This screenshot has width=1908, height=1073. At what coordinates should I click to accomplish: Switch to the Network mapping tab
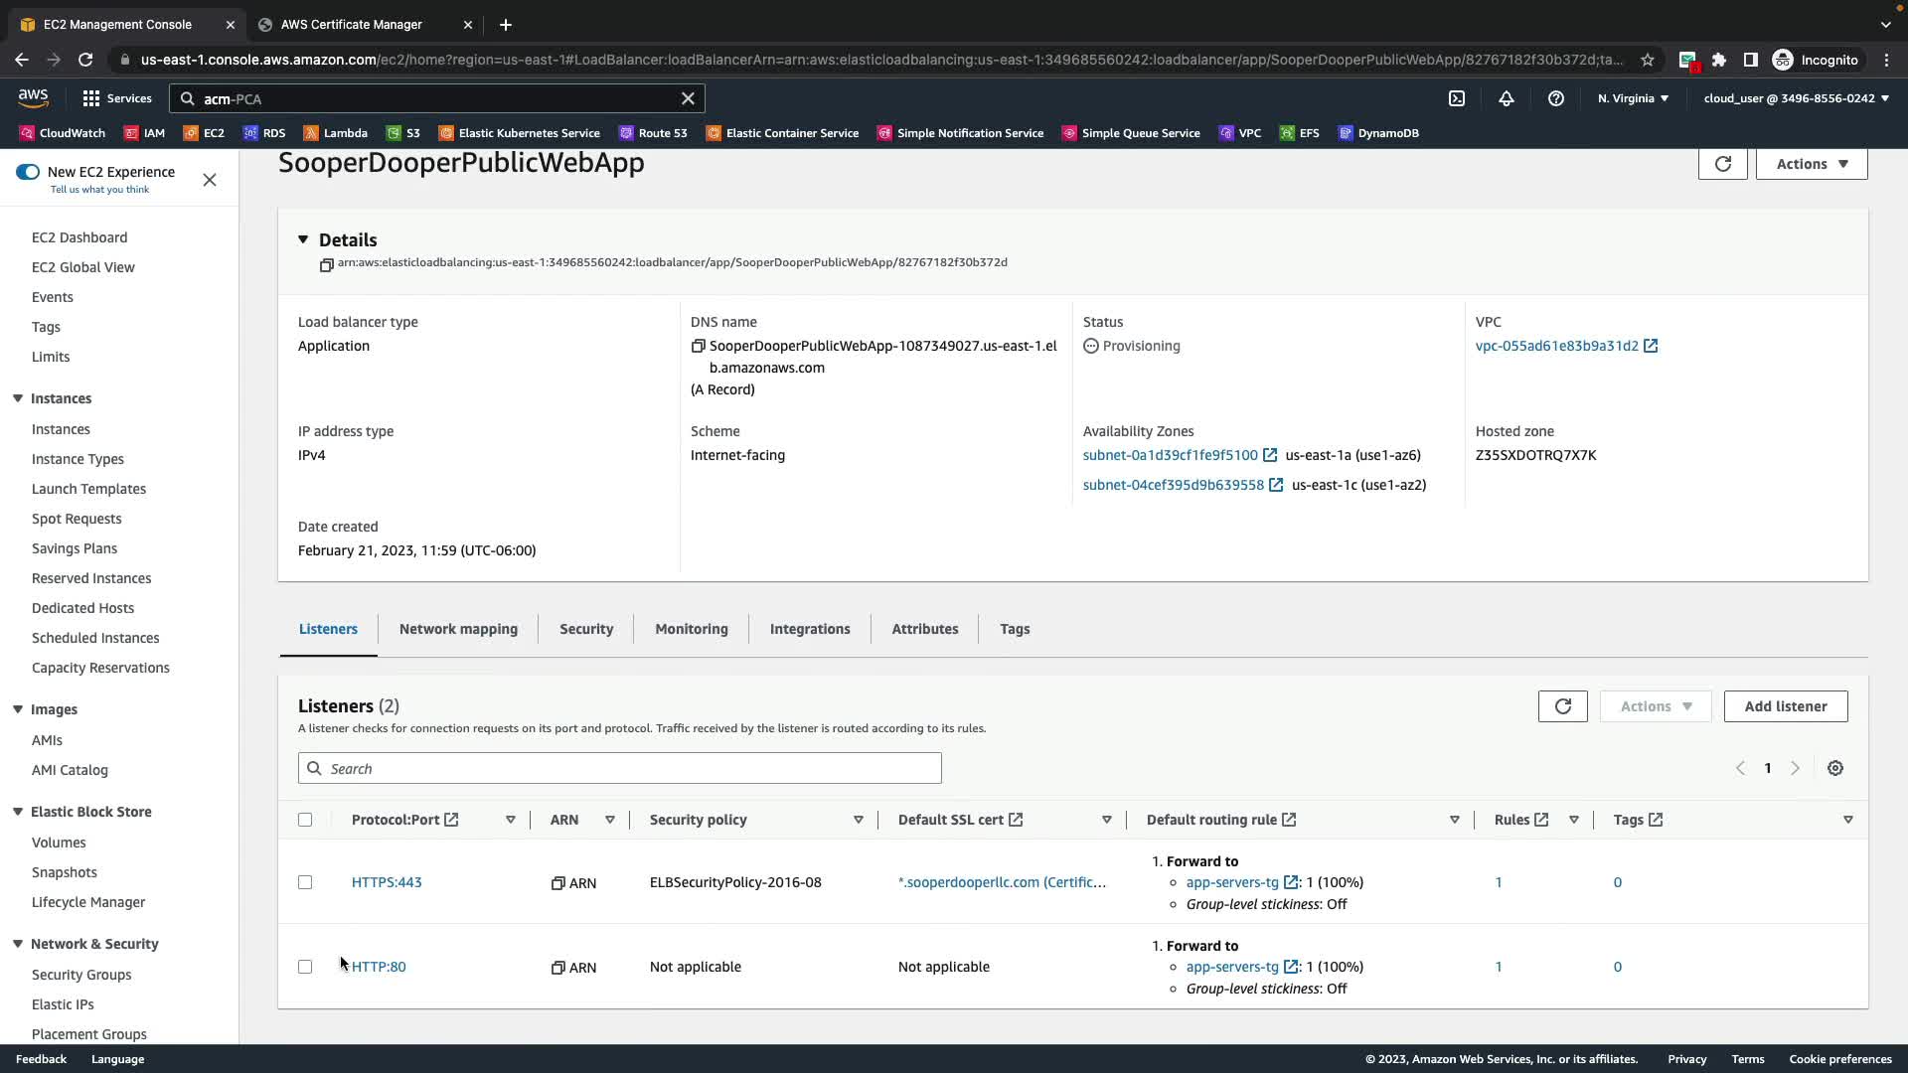coord(458,629)
